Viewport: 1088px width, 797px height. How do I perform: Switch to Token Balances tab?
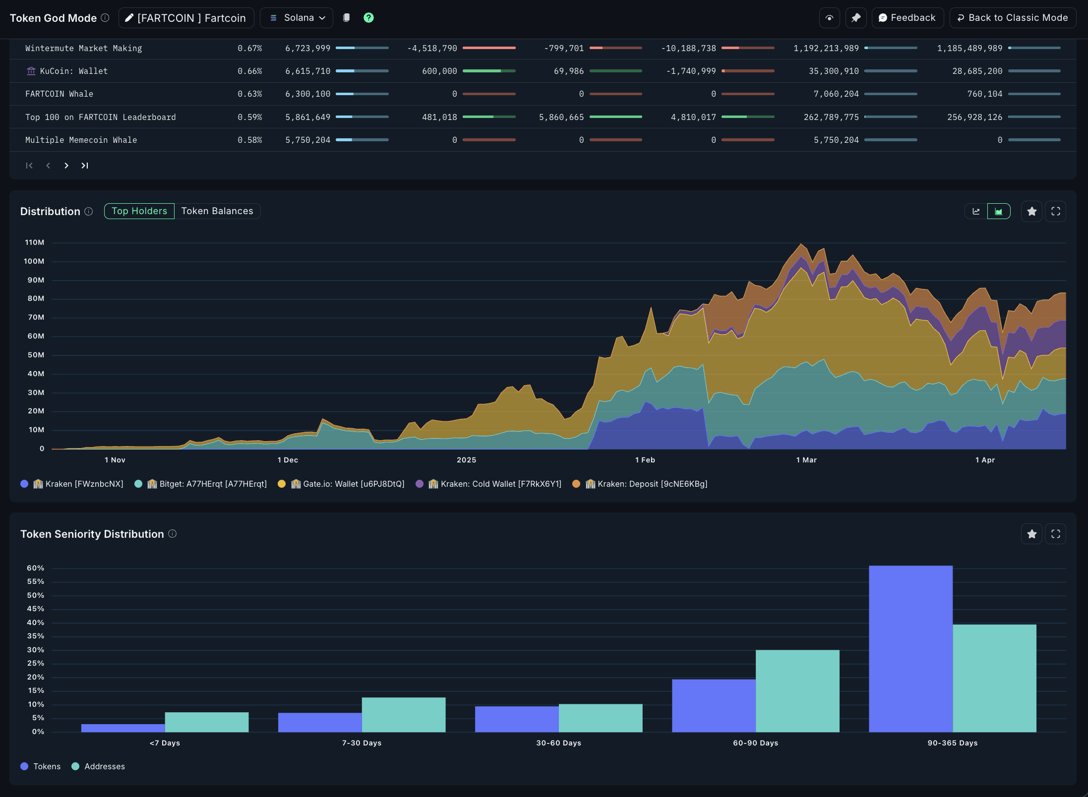tap(217, 211)
